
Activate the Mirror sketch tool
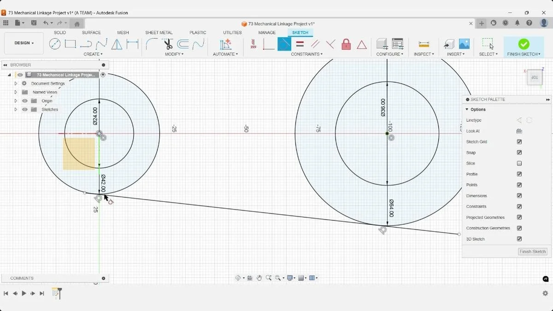pos(117,44)
